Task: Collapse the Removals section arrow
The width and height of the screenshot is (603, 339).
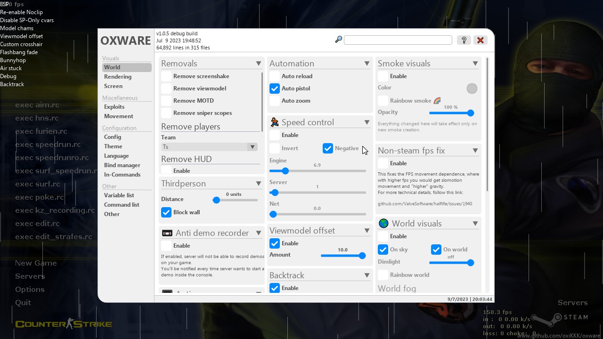Action: (259, 64)
